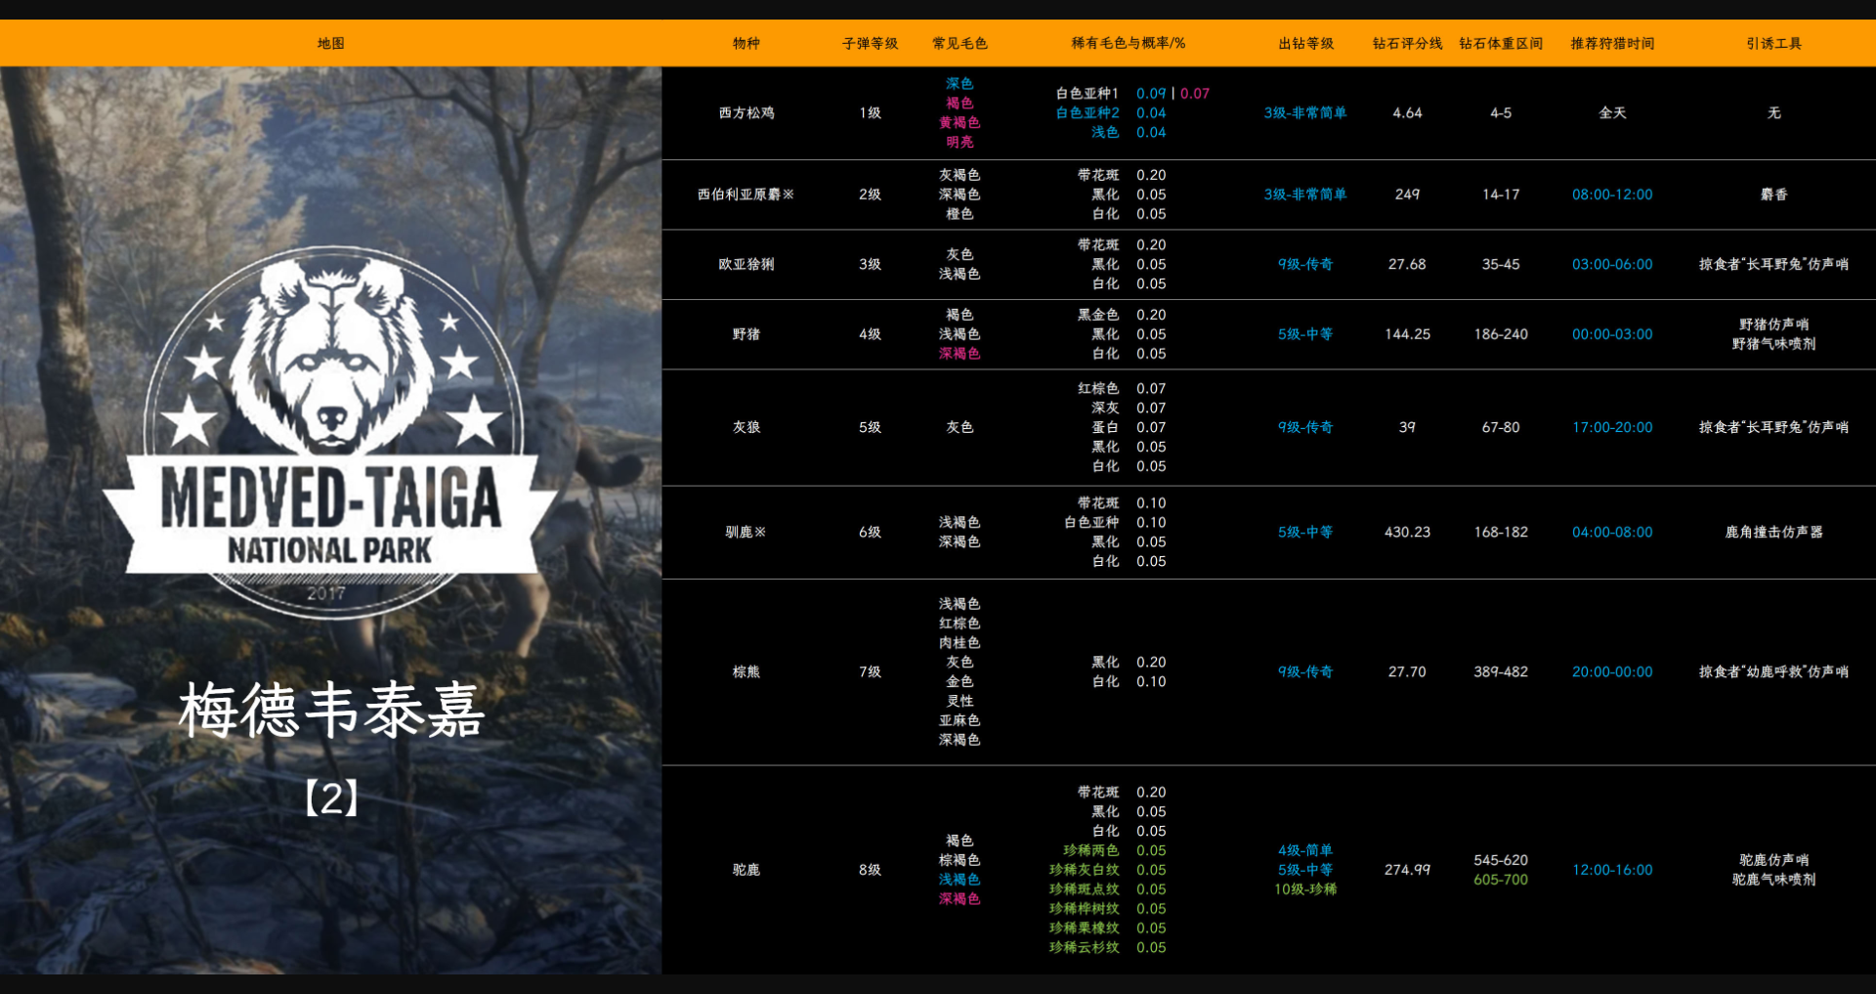Click the 蛋白 rare fur of 灰狼
The height and width of the screenshot is (994, 1876).
point(1105,427)
